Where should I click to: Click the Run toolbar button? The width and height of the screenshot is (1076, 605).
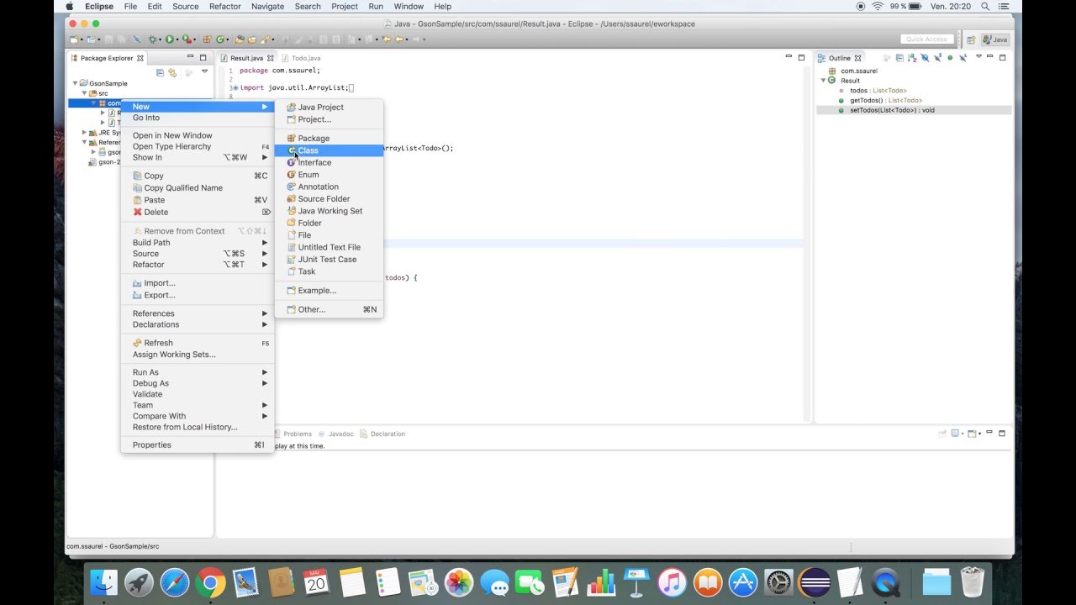coord(170,39)
